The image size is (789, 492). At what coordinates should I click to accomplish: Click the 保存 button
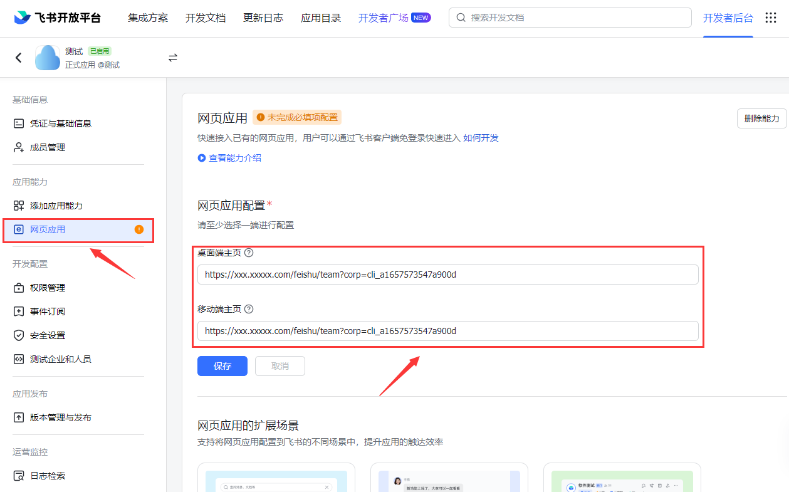click(x=222, y=366)
